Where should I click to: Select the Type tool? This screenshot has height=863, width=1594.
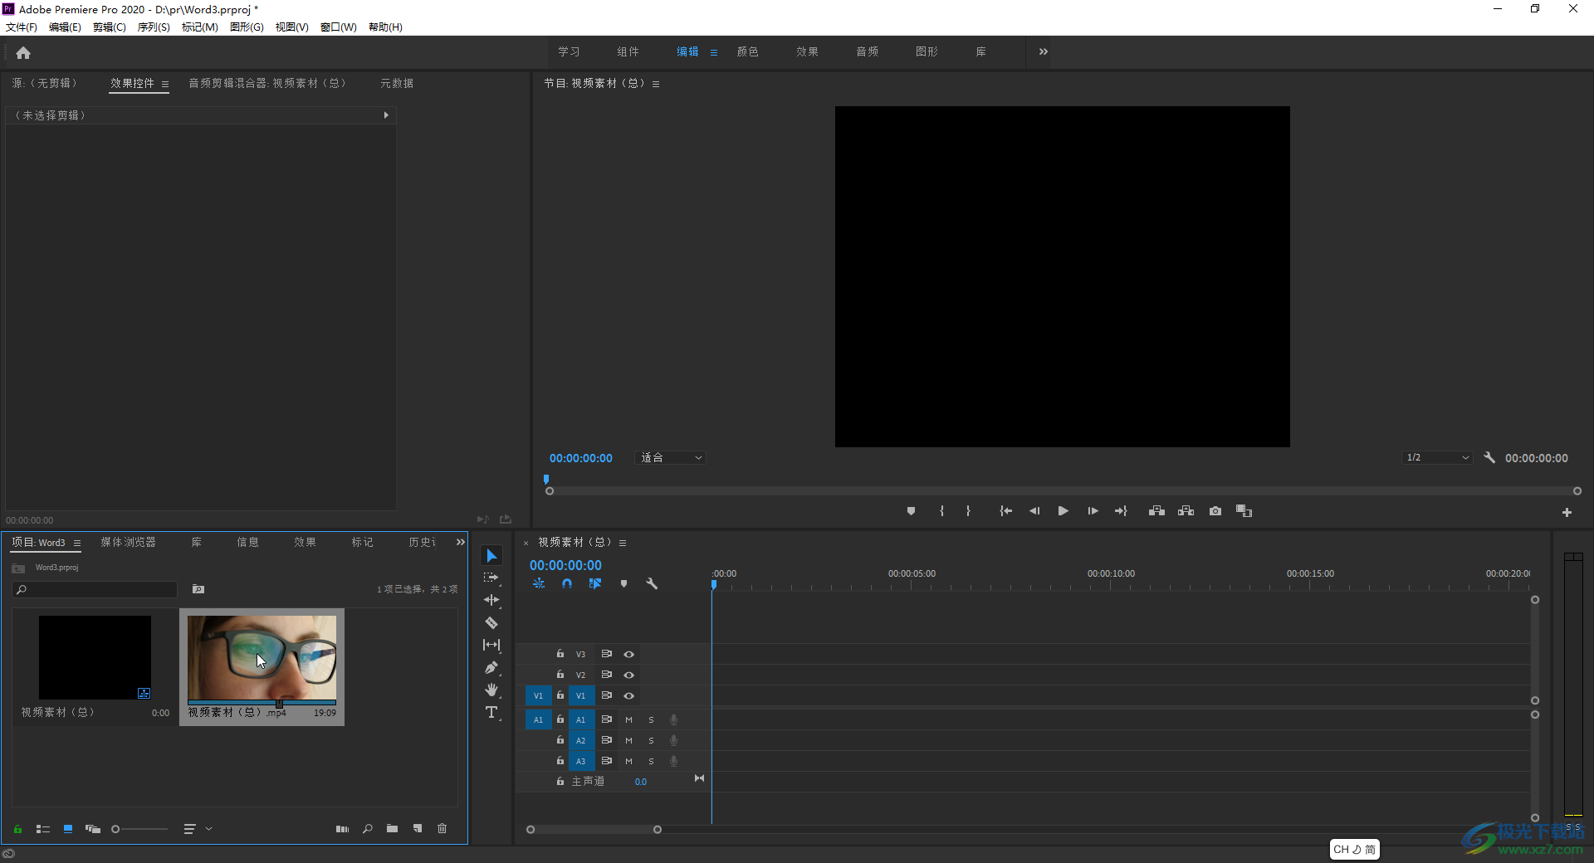(x=491, y=712)
